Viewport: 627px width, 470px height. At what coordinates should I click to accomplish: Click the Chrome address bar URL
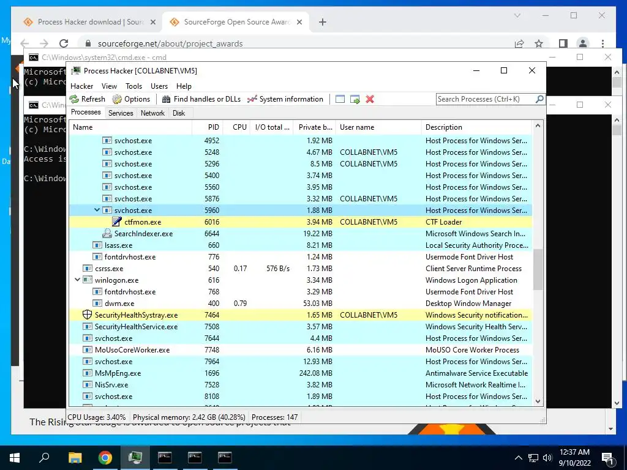click(x=170, y=43)
